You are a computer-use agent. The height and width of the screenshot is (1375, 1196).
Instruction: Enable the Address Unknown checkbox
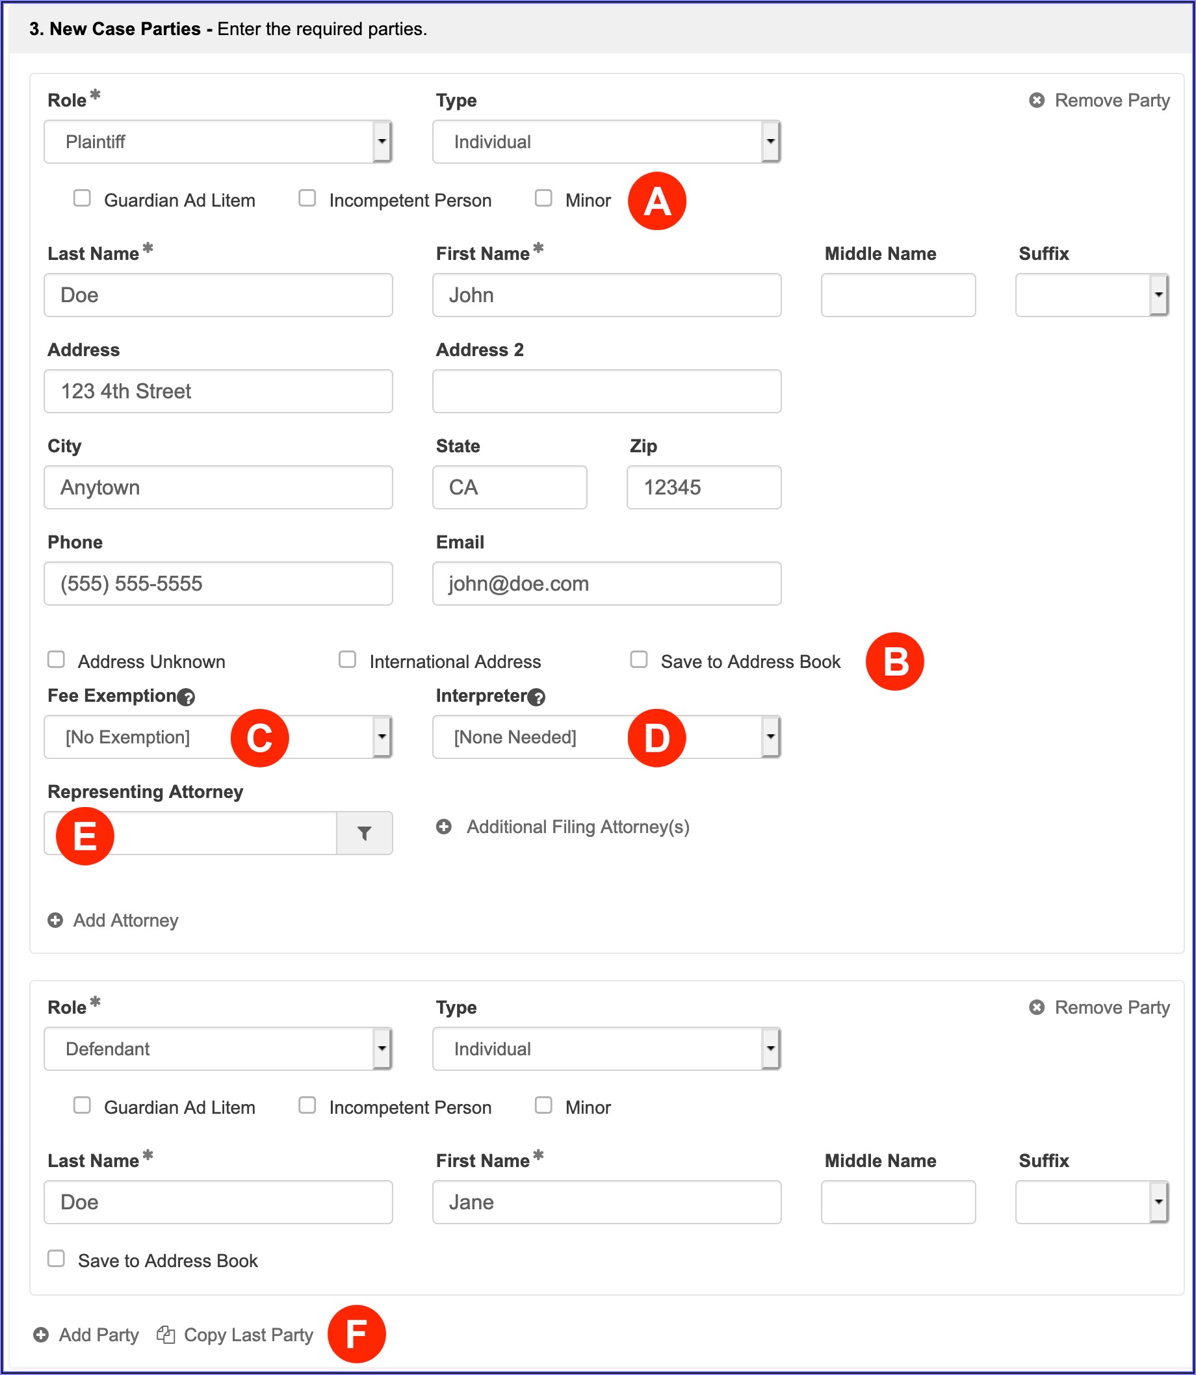point(56,659)
